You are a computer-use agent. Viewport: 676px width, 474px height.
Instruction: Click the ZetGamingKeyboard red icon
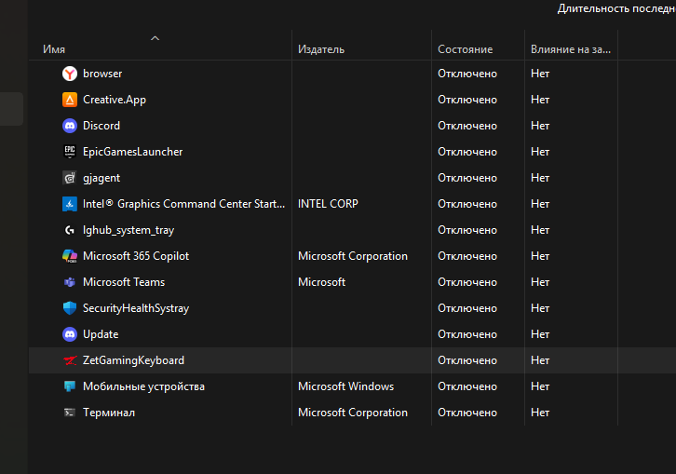(x=70, y=360)
